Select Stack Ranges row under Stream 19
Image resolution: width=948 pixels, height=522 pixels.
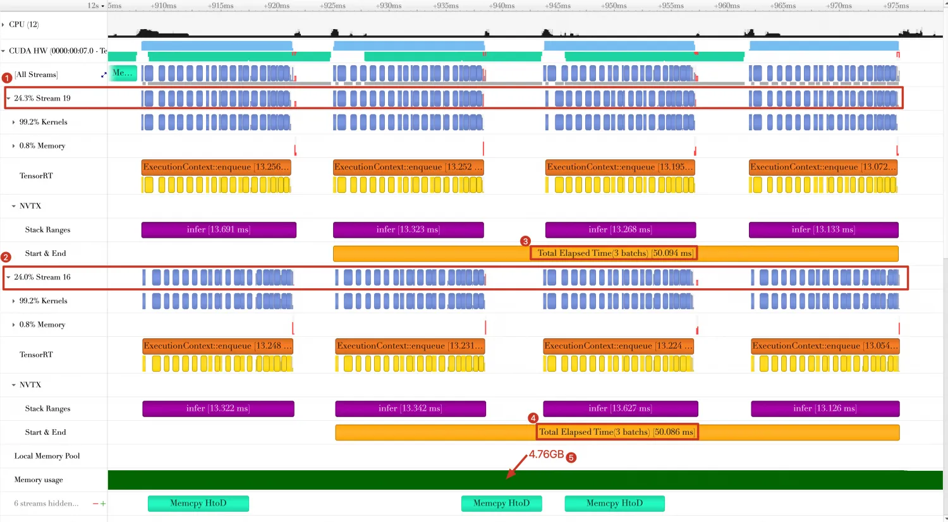pos(47,230)
